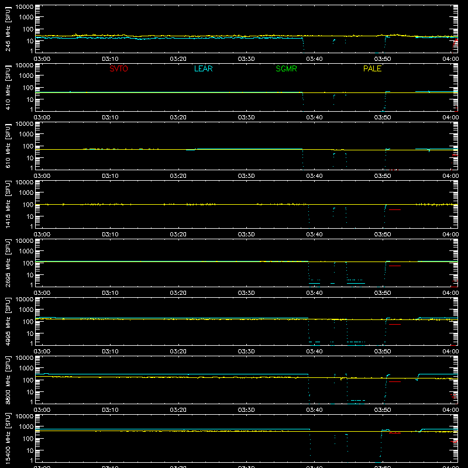This screenshot has width=468, height=468.
Task: Click 03:50 time label under 410 MHz plot
Action: [x=383, y=118]
